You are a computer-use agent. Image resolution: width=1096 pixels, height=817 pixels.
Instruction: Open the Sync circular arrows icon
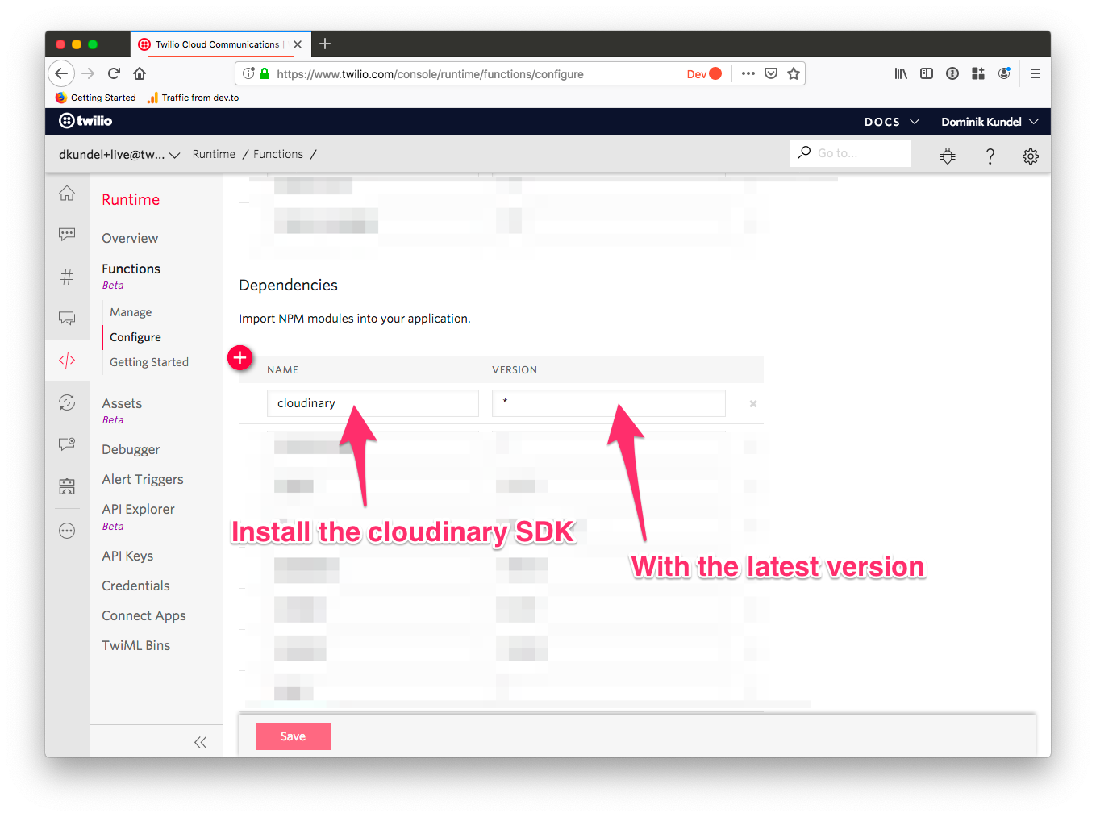pyautogui.click(x=67, y=402)
